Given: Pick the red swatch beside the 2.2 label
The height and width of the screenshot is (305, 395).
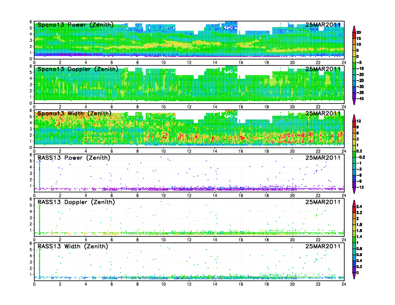Looking at the screenshot, I should (x=354, y=209).
